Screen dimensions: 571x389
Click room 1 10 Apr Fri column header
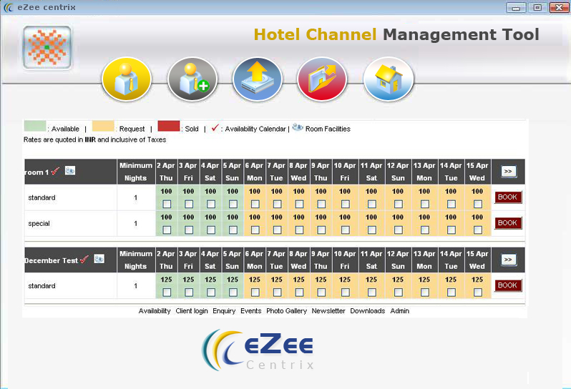[345, 172]
